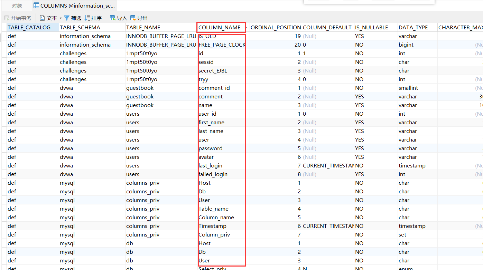483x270 pixels.
Task: Click the Export (导出) icon
Action: click(133, 18)
